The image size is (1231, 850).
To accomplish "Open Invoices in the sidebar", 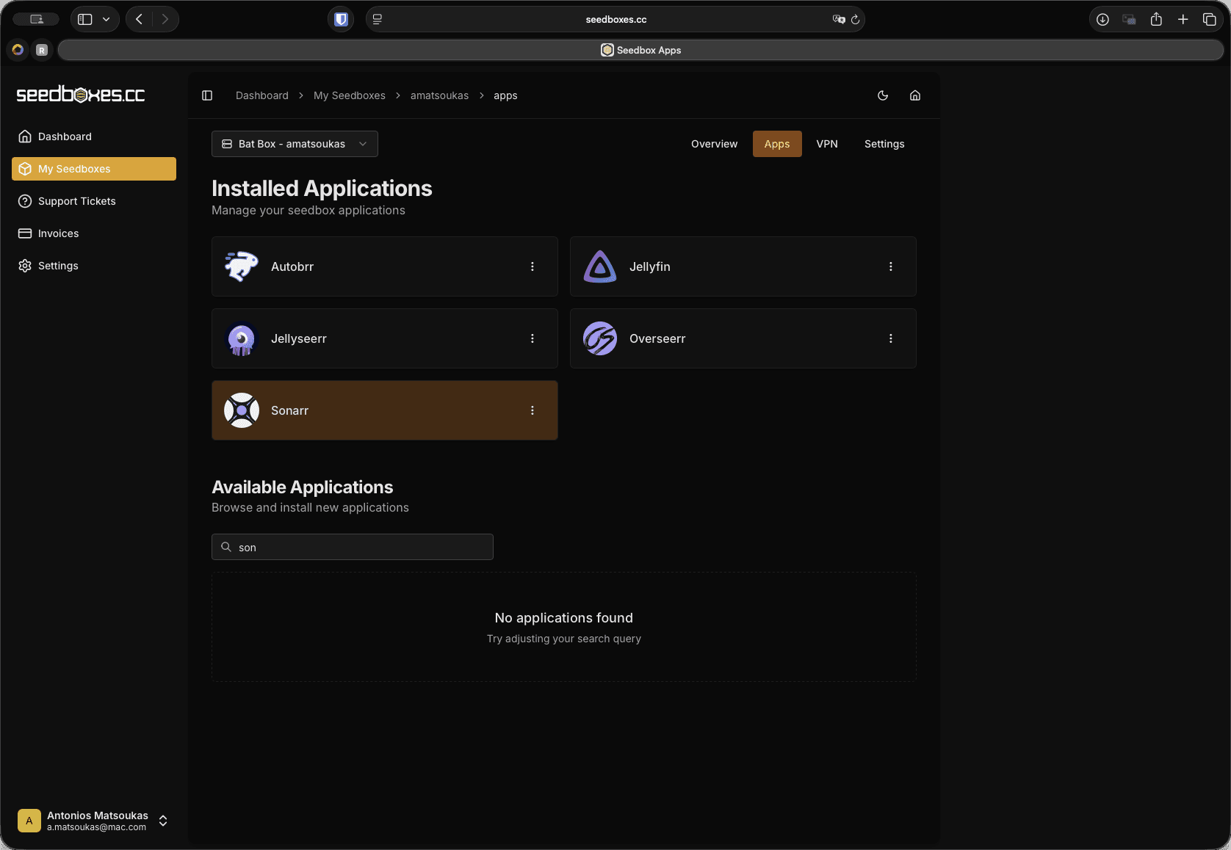I will pos(94,233).
